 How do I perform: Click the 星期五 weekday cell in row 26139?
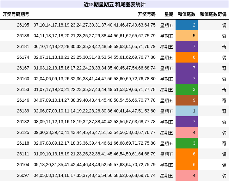click(x=166, y=111)
